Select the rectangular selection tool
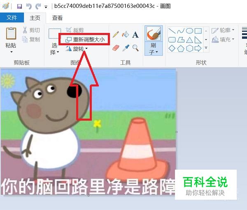247x210 pixels. (x=54, y=33)
